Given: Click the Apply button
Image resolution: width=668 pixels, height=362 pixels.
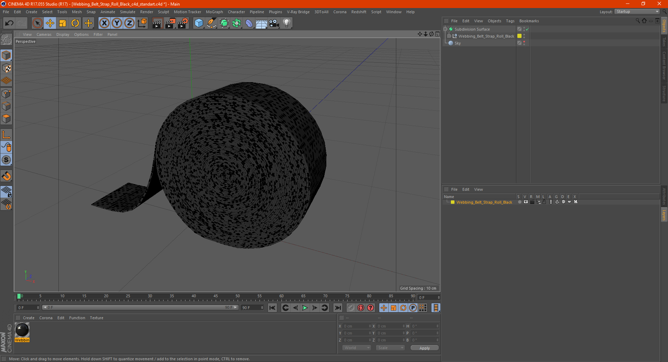Looking at the screenshot, I should coord(424,348).
